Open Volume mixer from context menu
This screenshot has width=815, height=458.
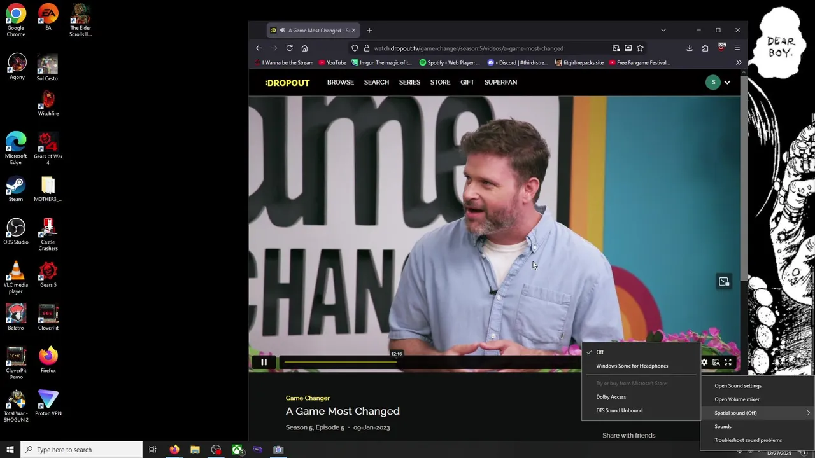(x=757, y=399)
